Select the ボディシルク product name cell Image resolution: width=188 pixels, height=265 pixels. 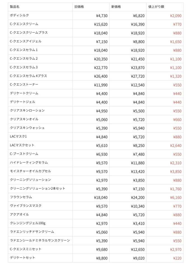coord(19,15)
